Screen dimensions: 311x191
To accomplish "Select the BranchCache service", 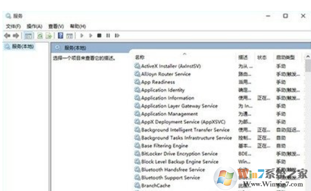I will pos(156,186).
